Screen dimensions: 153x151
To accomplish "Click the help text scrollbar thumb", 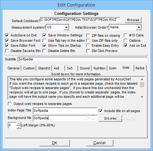I will tap(142, 84).
